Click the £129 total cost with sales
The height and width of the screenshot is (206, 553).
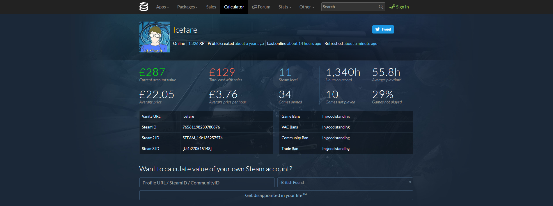[222, 72]
